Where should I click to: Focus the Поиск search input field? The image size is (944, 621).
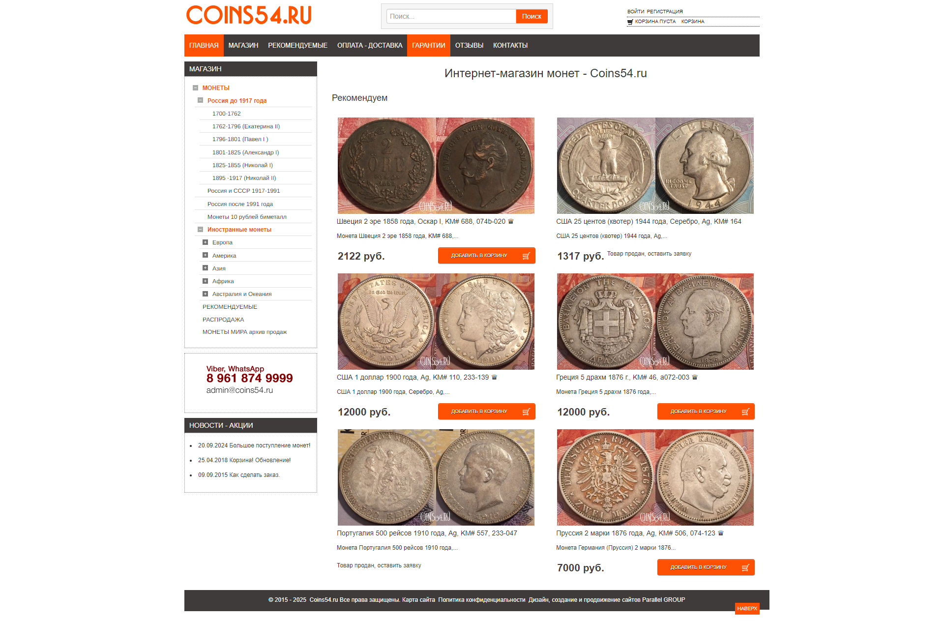point(451,16)
